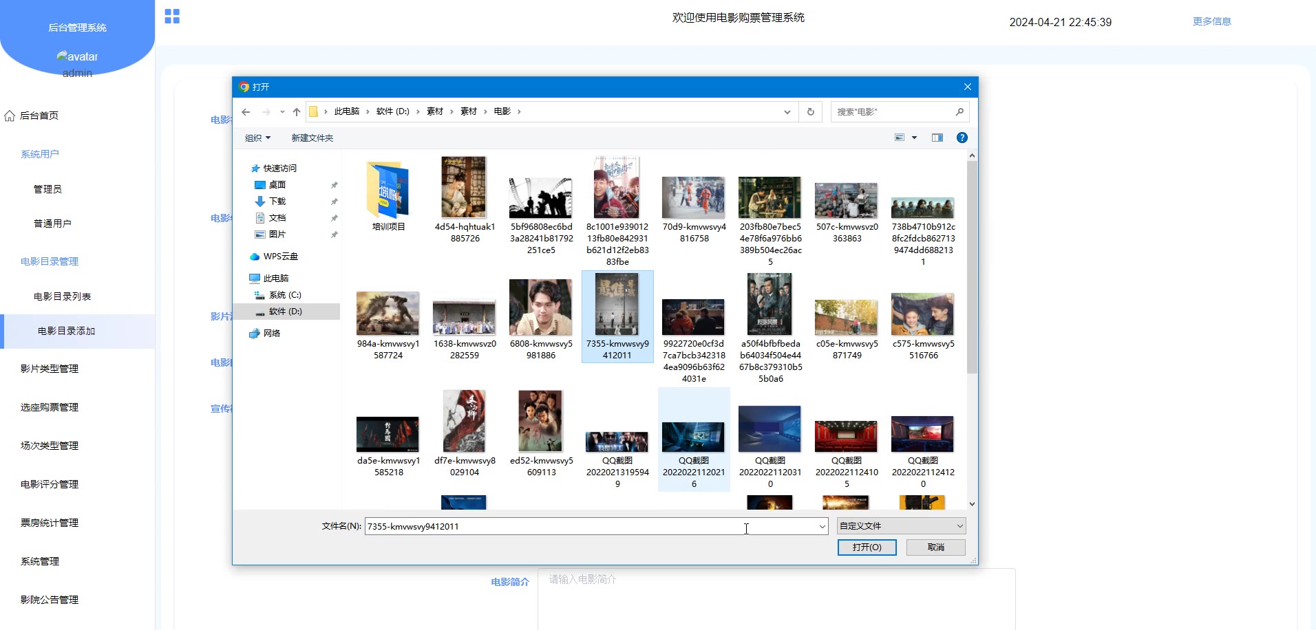The image size is (1316, 630).
Task: Toggle the preview pane button
Action: 937,138
